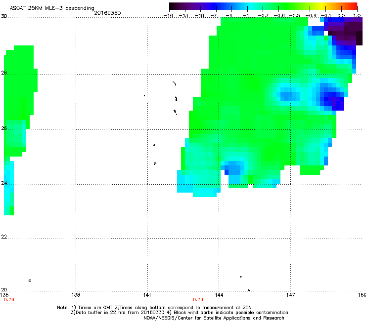
Task: Click the red time stamp below longitude 135
Action: tap(9, 300)
